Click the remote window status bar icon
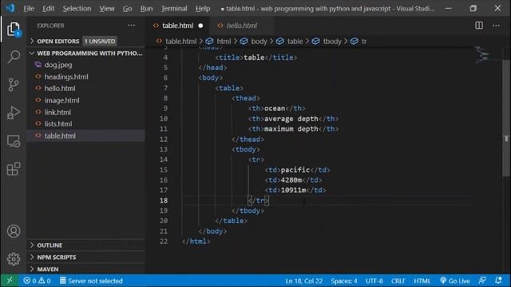 tap(10, 281)
